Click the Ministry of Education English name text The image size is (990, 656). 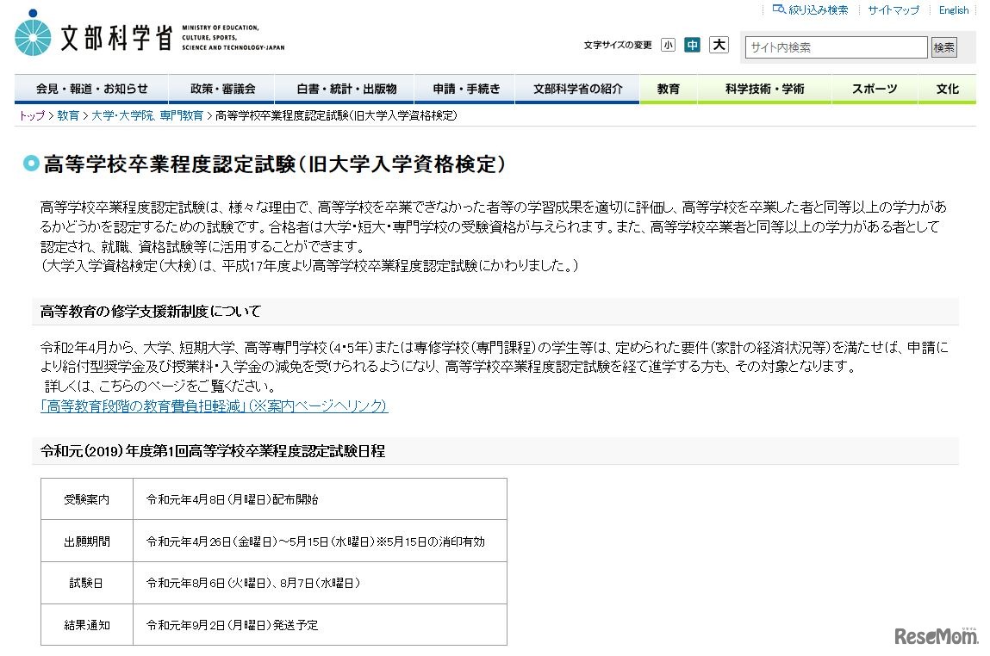(233, 37)
